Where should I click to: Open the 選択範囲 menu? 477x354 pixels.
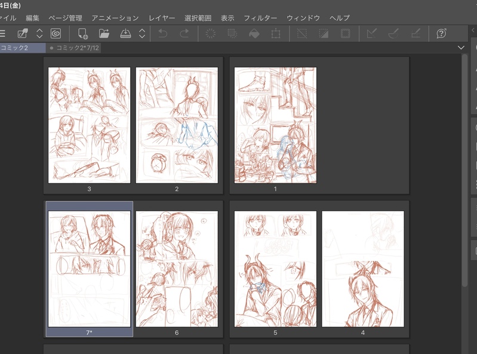(x=198, y=18)
